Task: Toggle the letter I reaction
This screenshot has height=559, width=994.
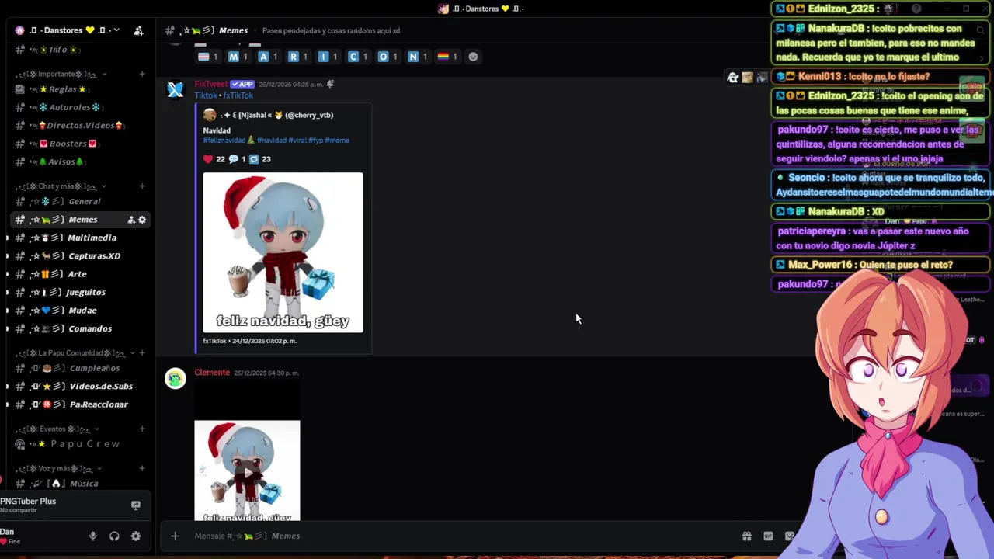Action: pos(328,57)
